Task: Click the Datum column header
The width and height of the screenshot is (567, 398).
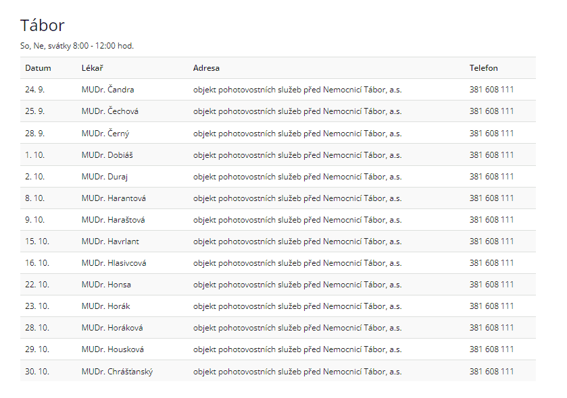Action: 38,68
